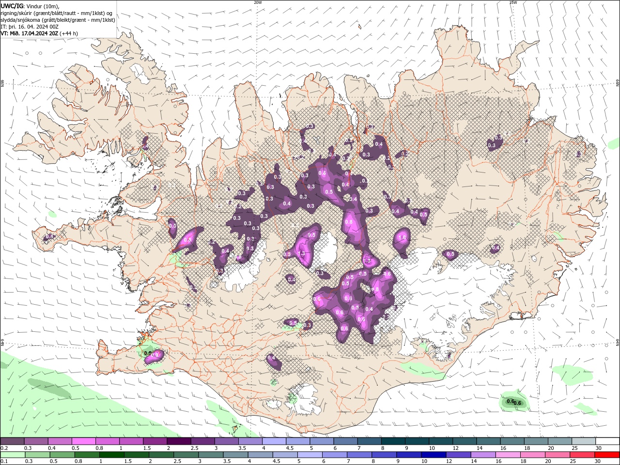Select the bright pink 0.5 snow legend swatch
The height and width of the screenshot is (465, 620).
(83, 441)
